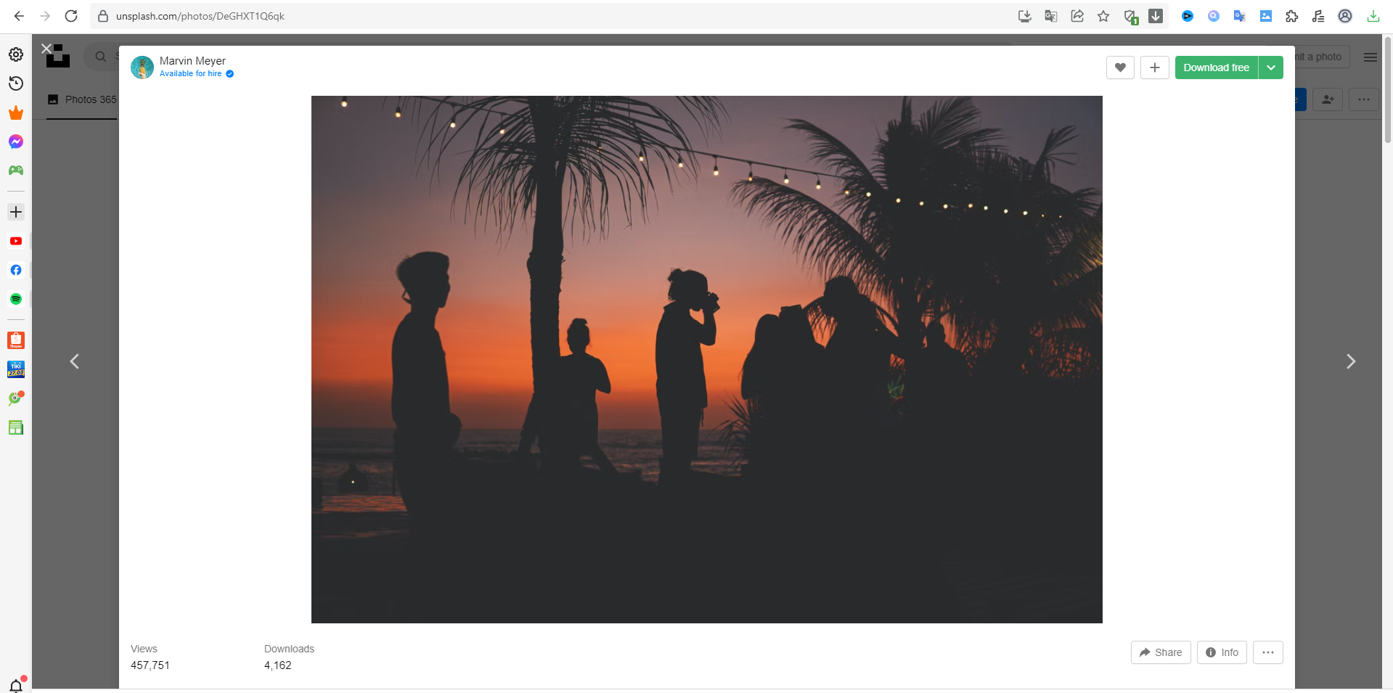
Task: Open notifications bell in sidebar
Action: pos(16,685)
